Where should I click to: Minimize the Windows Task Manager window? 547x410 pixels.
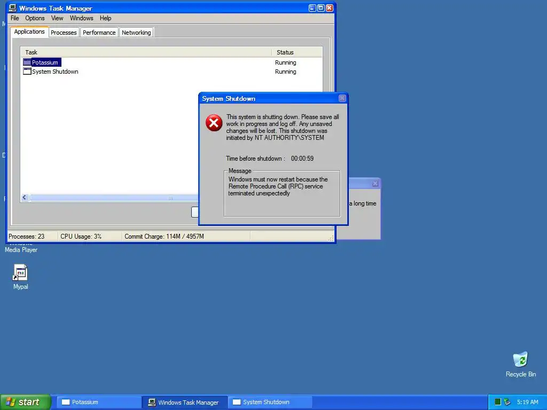point(312,8)
